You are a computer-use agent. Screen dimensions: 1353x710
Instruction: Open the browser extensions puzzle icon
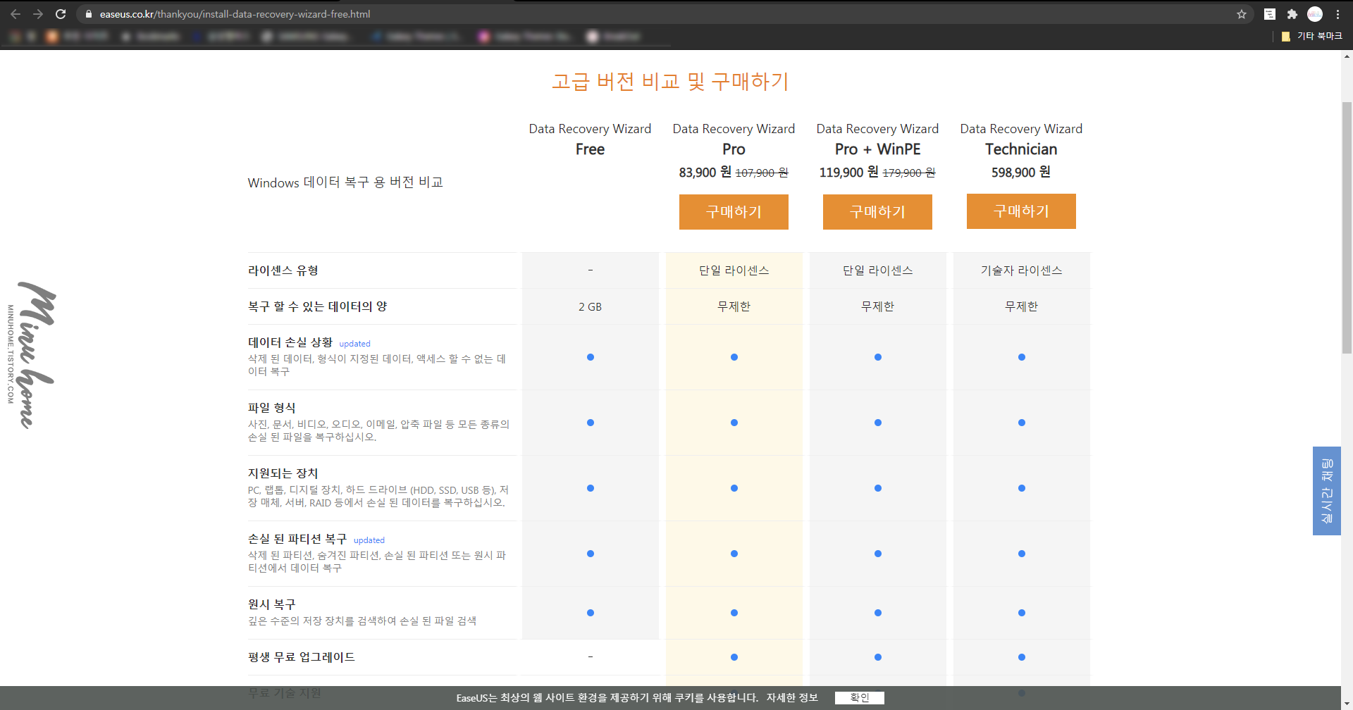click(1292, 14)
